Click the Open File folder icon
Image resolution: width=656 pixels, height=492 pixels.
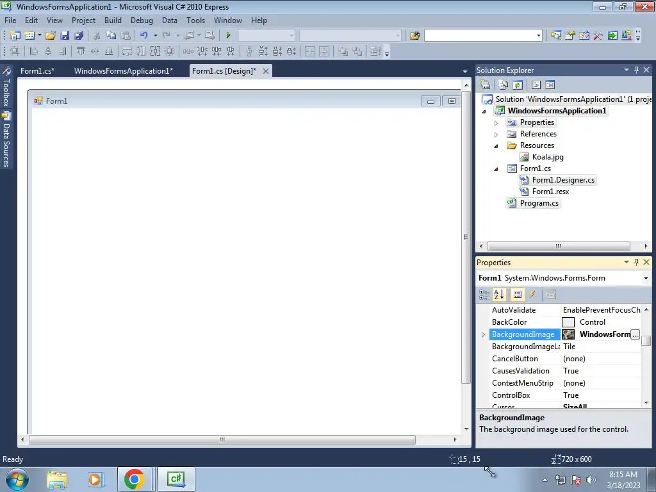[x=51, y=36]
